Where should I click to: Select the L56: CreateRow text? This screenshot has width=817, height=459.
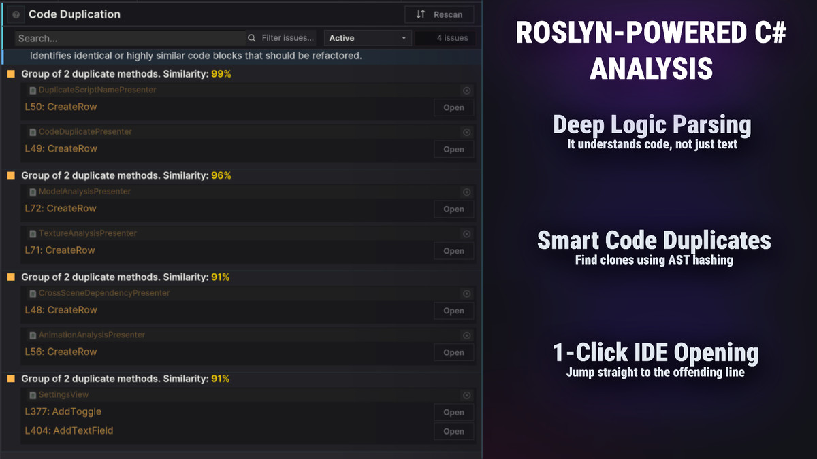click(61, 351)
